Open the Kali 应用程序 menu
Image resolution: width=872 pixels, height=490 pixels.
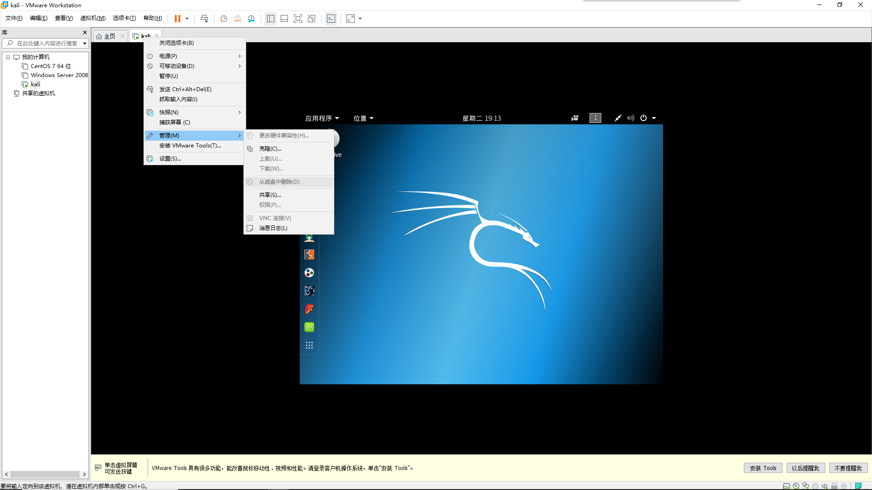[322, 118]
